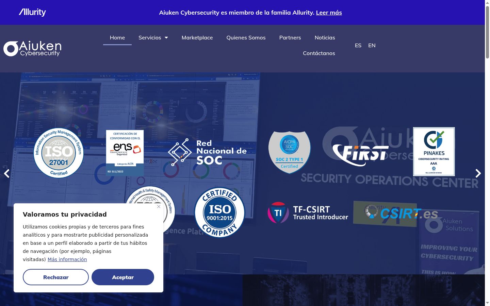The width and height of the screenshot is (490, 306).
Task: Follow the Leer más link
Action: click(329, 13)
